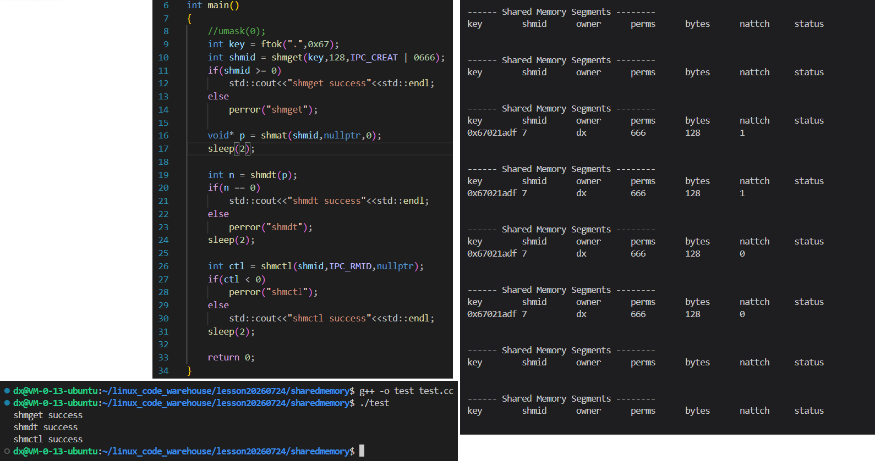Click 'if(n == 0)' condition
Screen dimensions: 875x461
pos(234,188)
